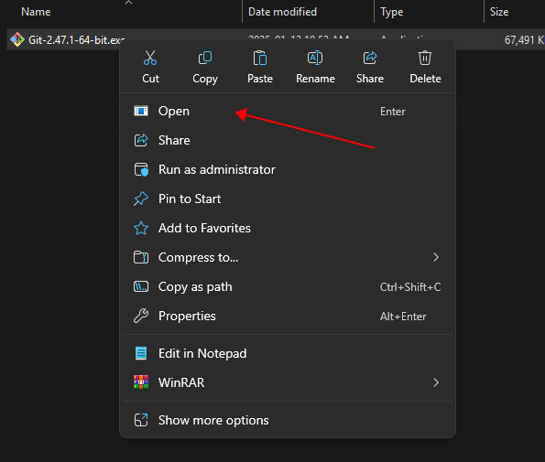
Task: Click the Open entry's app icon
Action: (x=141, y=111)
